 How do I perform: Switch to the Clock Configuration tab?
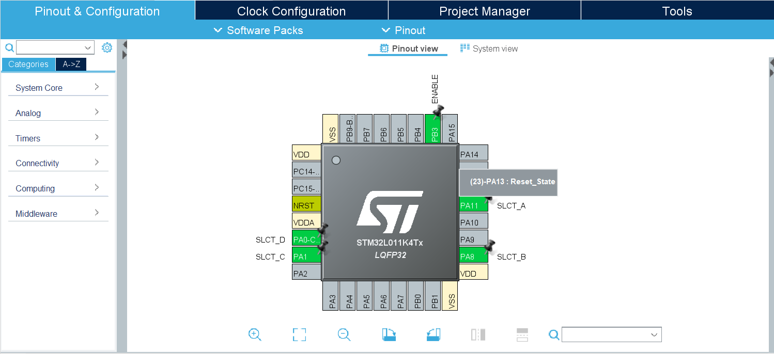pos(291,10)
